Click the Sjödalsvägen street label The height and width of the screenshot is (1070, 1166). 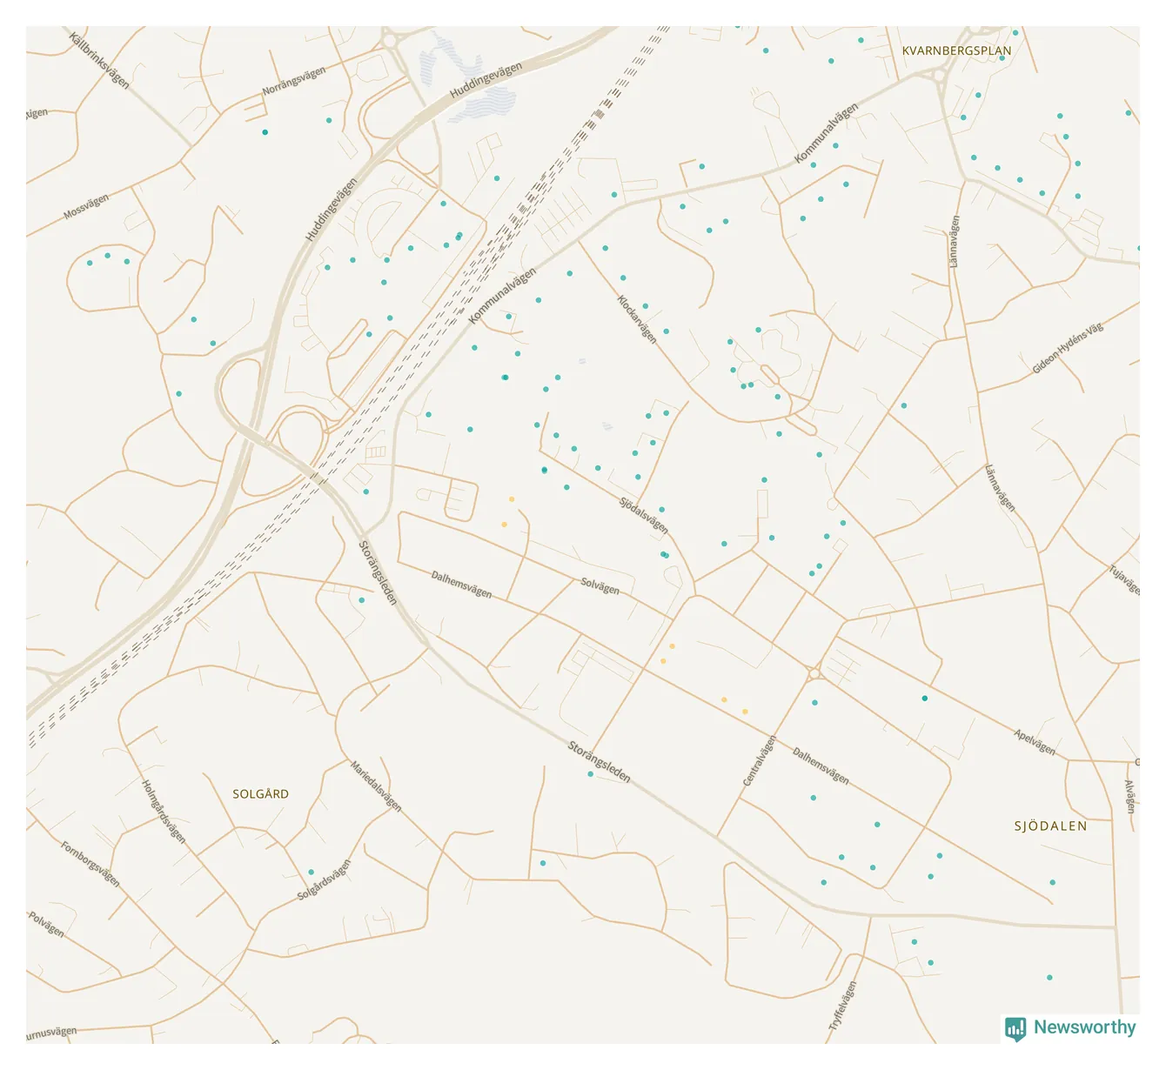point(644,516)
